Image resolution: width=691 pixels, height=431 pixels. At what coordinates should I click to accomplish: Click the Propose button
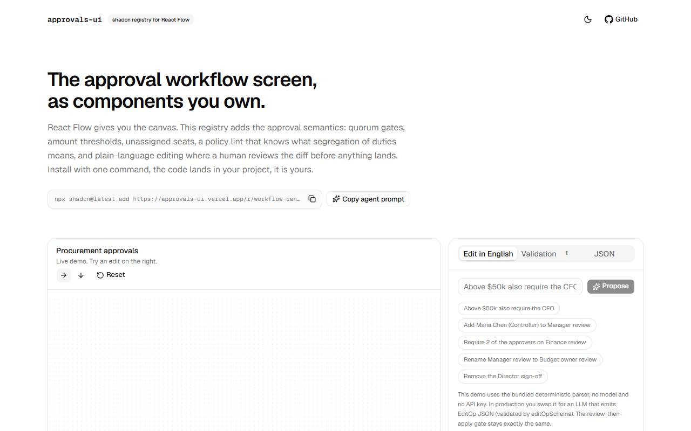pos(611,287)
